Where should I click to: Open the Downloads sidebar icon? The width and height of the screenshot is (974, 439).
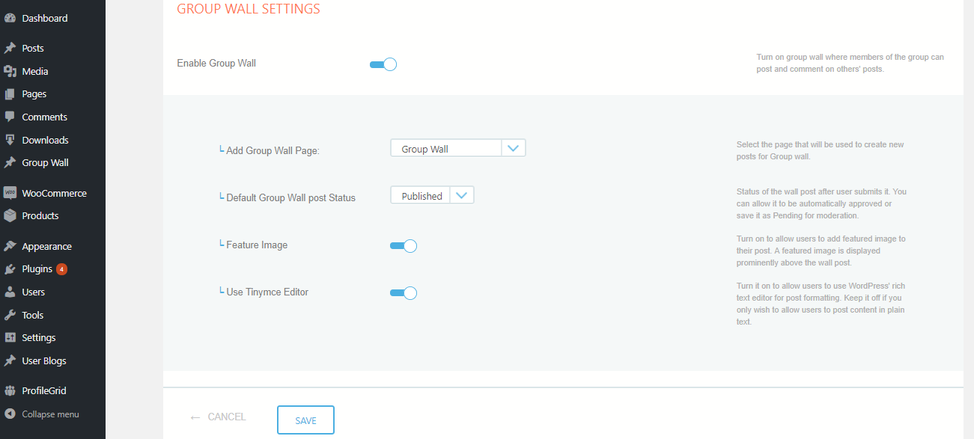10,140
